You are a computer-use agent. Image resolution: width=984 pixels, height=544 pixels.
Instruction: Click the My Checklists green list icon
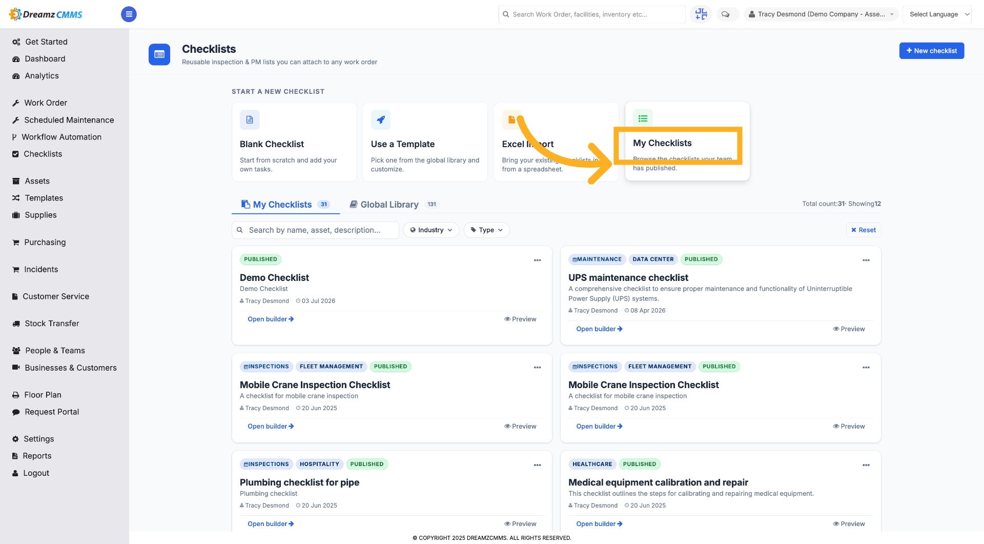[x=643, y=118]
